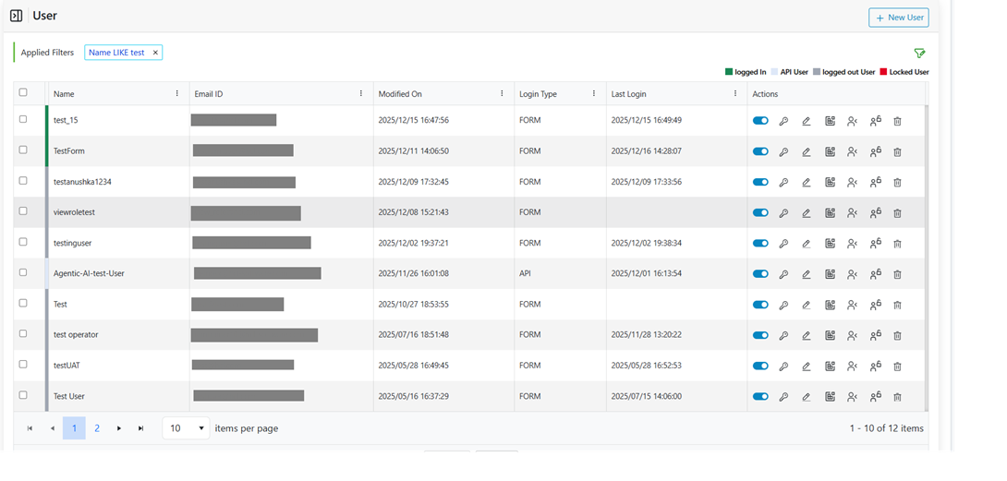This screenshot has width=1007, height=481.
Task: Click the table vertical scrollbar
Action: [x=926, y=257]
